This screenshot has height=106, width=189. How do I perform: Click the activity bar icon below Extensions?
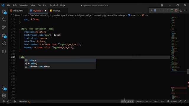coord(4,52)
